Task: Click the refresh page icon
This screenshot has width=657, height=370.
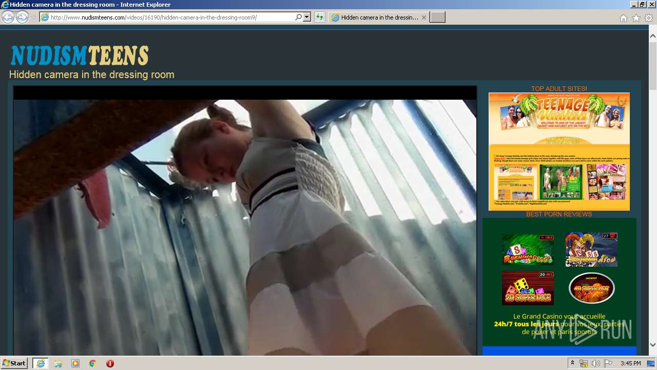Action: tap(320, 17)
